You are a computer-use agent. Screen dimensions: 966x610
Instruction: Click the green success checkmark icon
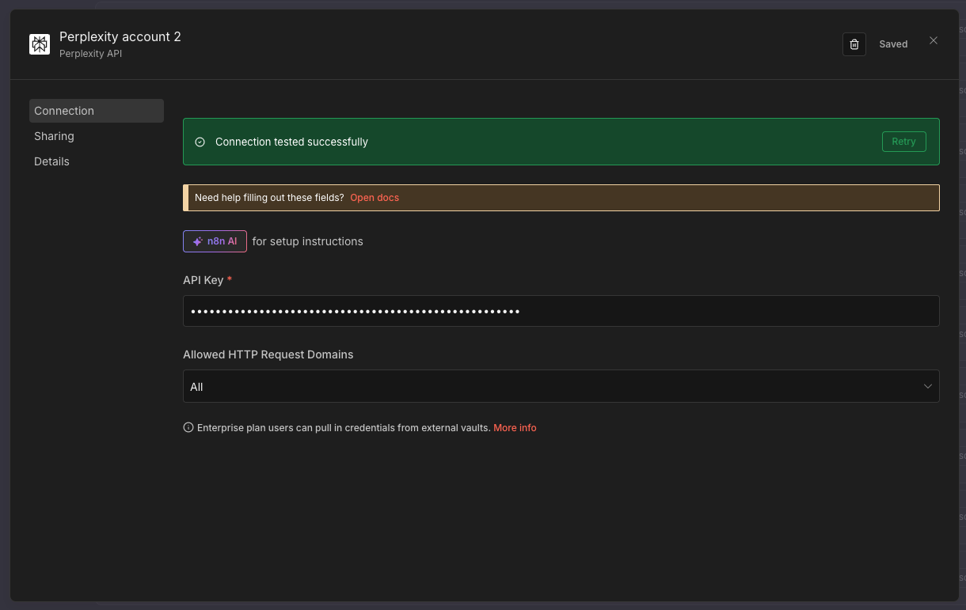click(200, 142)
